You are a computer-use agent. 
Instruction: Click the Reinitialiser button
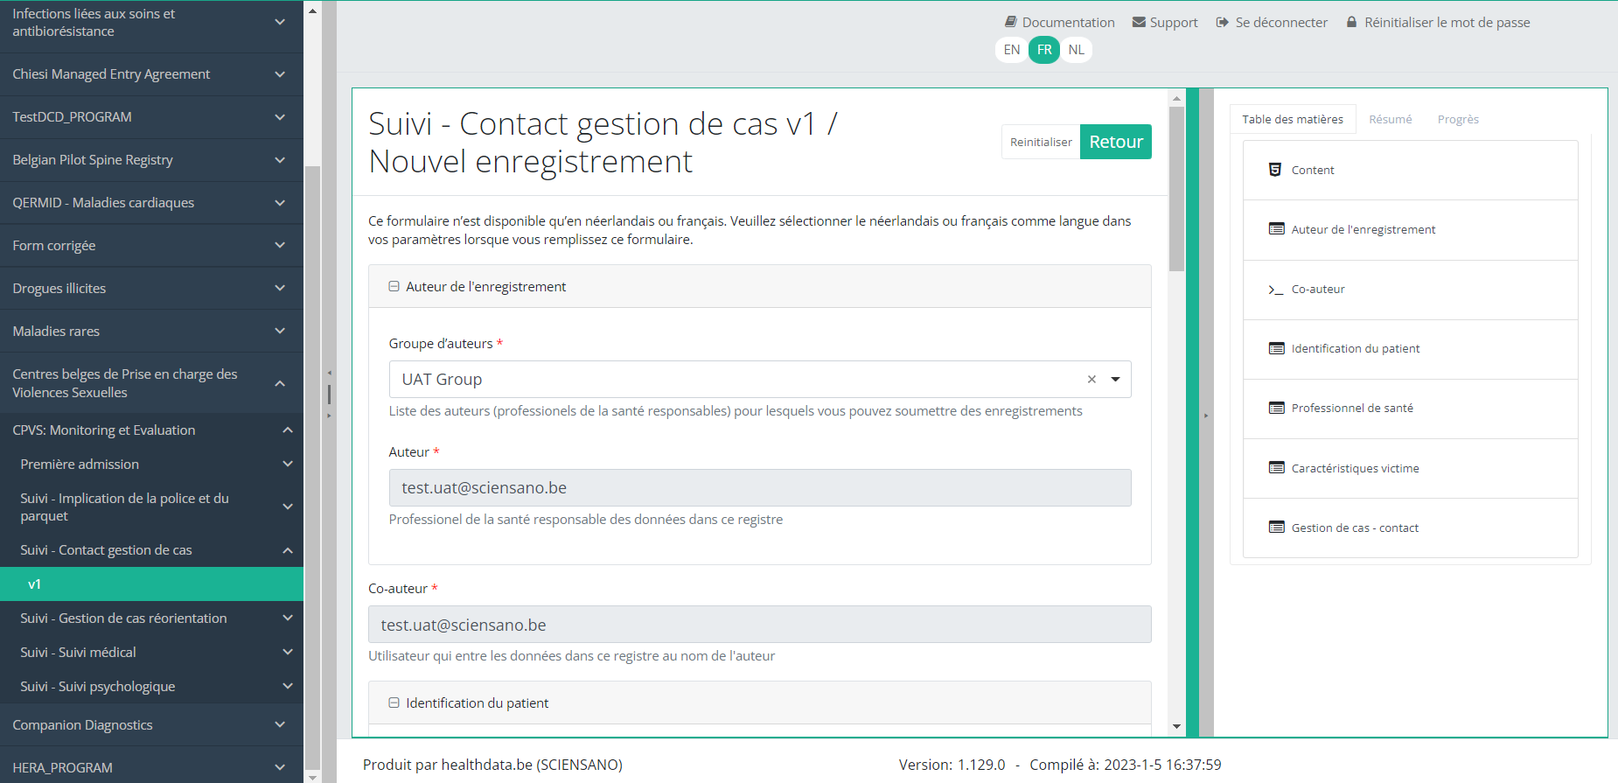1040,143
